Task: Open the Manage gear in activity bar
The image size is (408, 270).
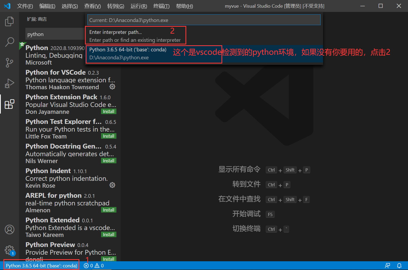Action: point(10,250)
